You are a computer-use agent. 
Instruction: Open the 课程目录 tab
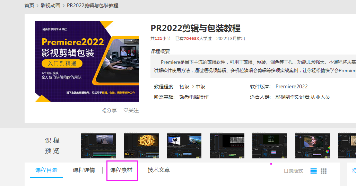[46, 170]
